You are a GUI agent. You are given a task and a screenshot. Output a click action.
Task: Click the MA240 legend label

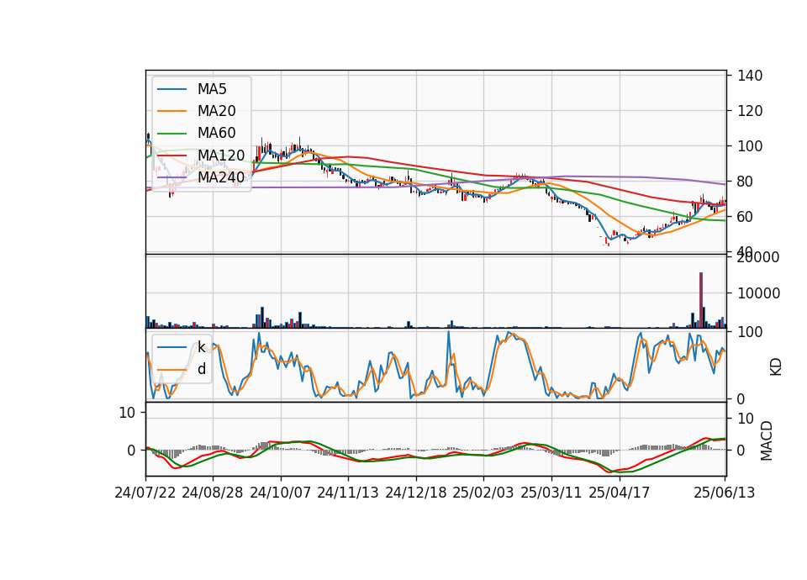pos(221,177)
